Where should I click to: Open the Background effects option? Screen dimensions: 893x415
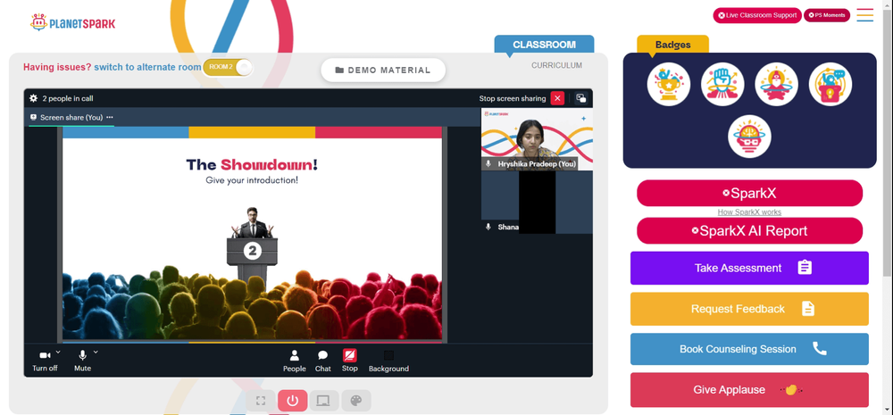coord(388,361)
